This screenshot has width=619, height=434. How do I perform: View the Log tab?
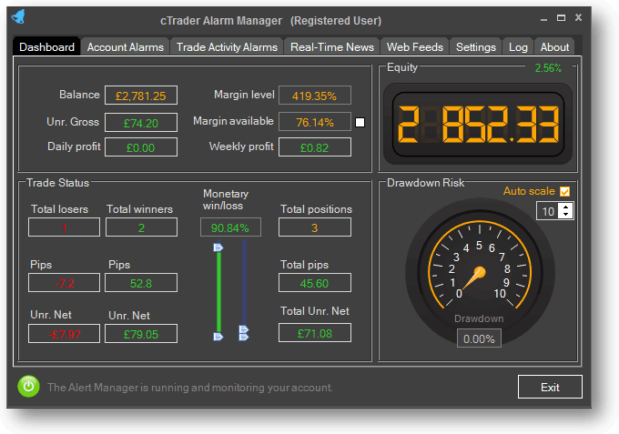518,47
